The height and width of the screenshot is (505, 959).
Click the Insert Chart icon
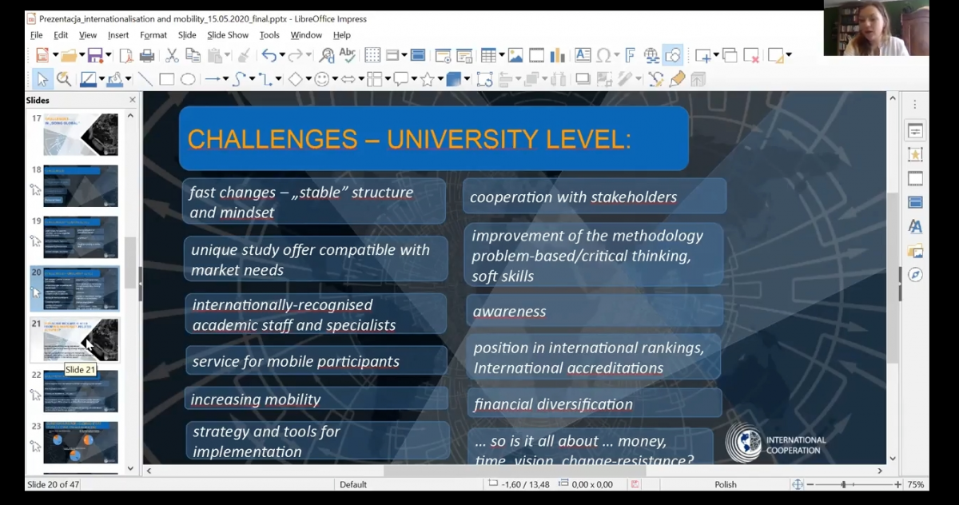557,55
